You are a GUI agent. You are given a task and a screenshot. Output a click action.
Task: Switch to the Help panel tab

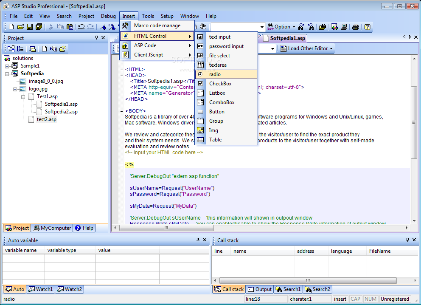point(84,228)
